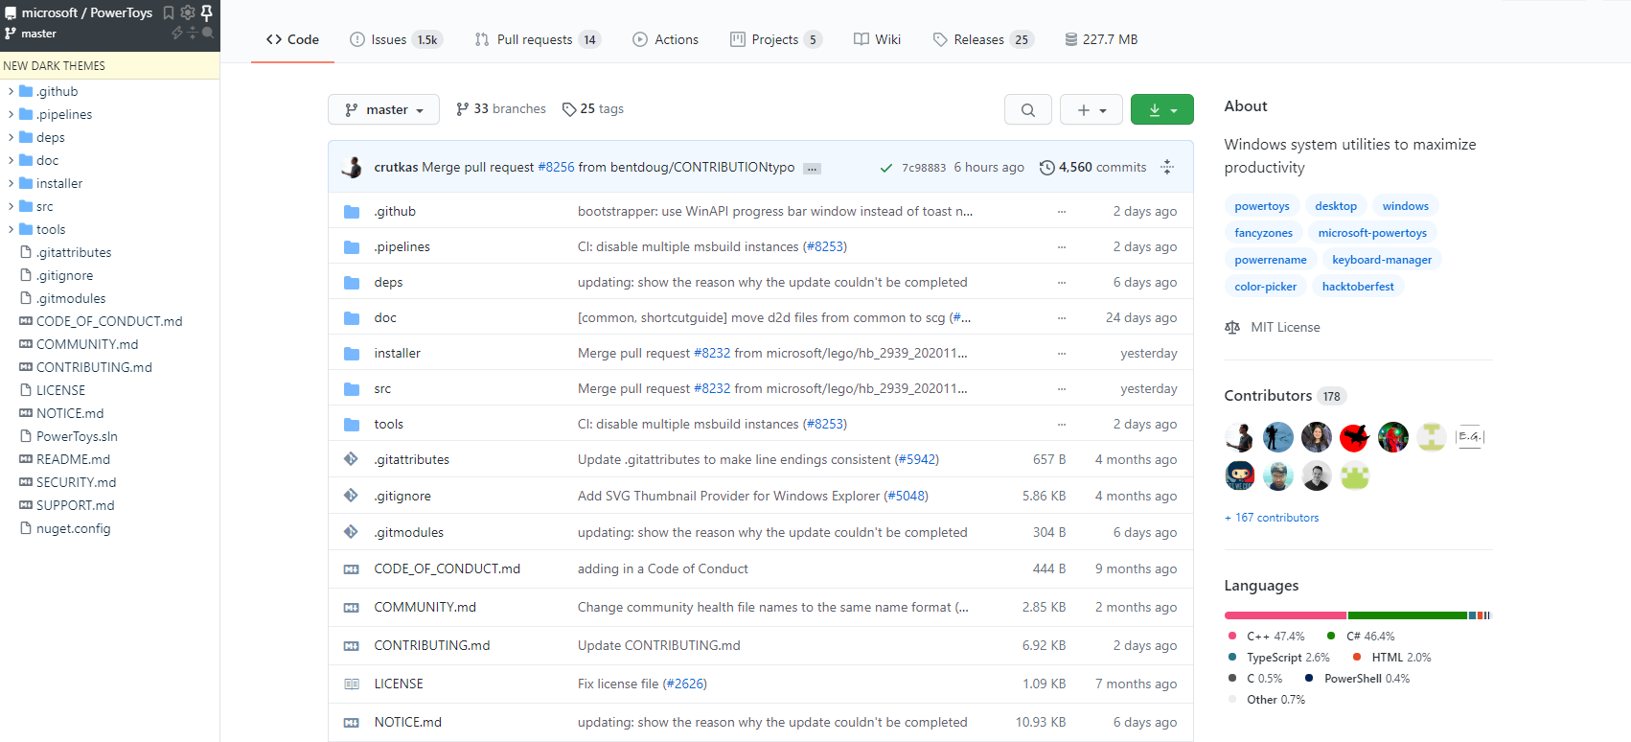Click the keyboard-manager topic tag
1631x742 pixels.
[1382, 260]
